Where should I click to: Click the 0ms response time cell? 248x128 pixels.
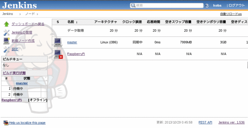157,42
